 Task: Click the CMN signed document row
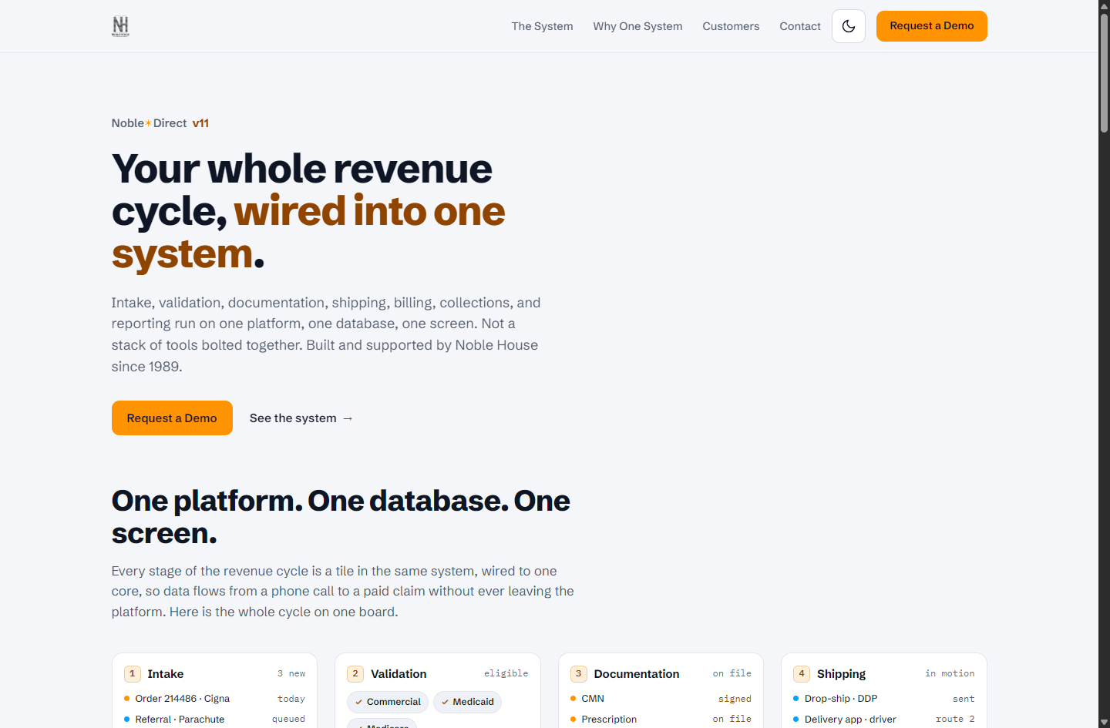pyautogui.click(x=661, y=699)
